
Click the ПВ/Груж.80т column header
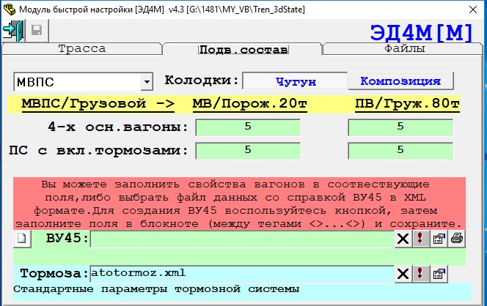(407, 103)
